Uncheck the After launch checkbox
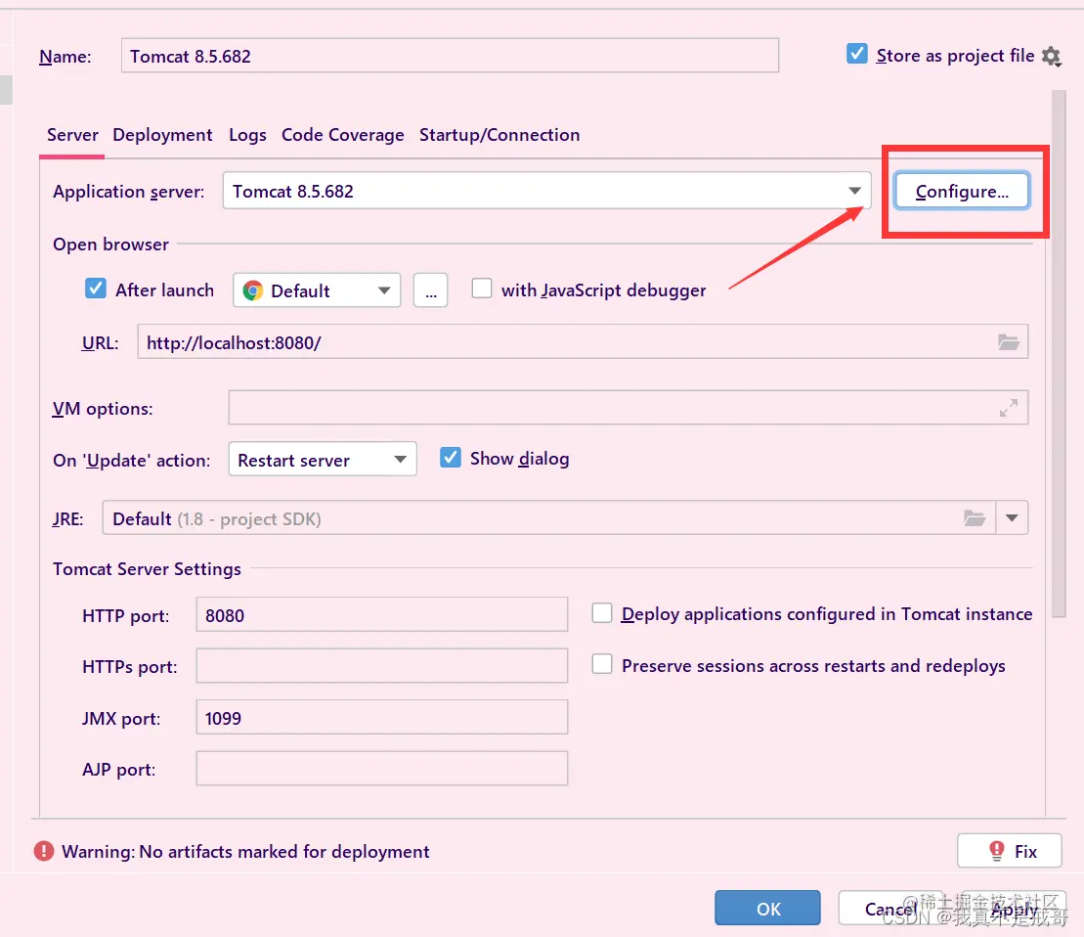Image resolution: width=1084 pixels, height=937 pixels. pyautogui.click(x=96, y=289)
